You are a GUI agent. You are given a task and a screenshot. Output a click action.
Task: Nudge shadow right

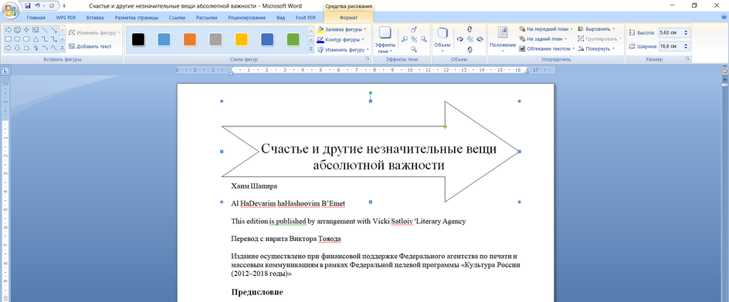[x=423, y=39]
